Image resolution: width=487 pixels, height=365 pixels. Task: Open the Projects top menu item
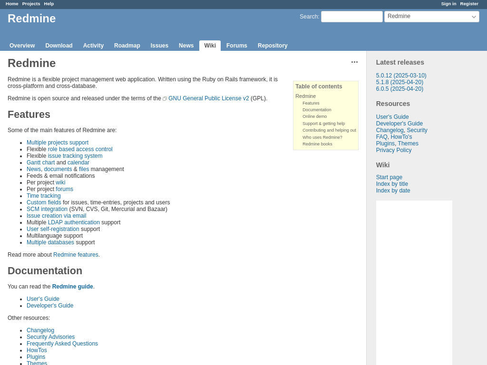tap(31, 4)
